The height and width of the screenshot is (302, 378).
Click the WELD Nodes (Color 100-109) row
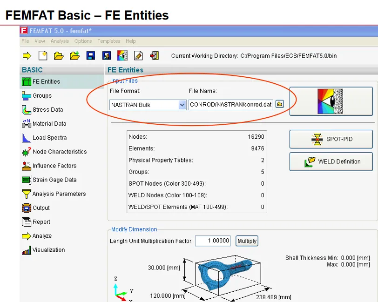point(196,195)
